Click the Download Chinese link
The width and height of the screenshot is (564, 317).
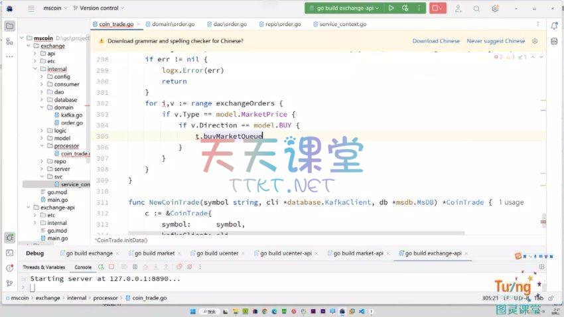(x=436, y=40)
